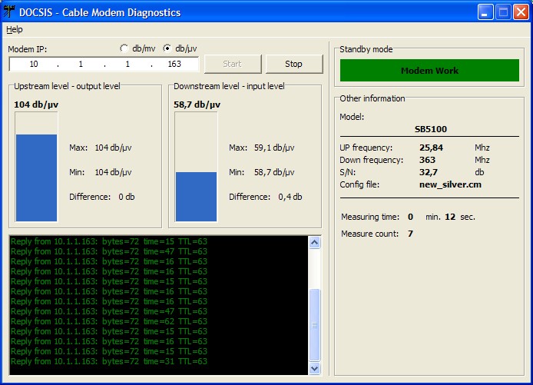The width and height of the screenshot is (533, 385).
Task: Click the Start button
Action: (x=233, y=64)
